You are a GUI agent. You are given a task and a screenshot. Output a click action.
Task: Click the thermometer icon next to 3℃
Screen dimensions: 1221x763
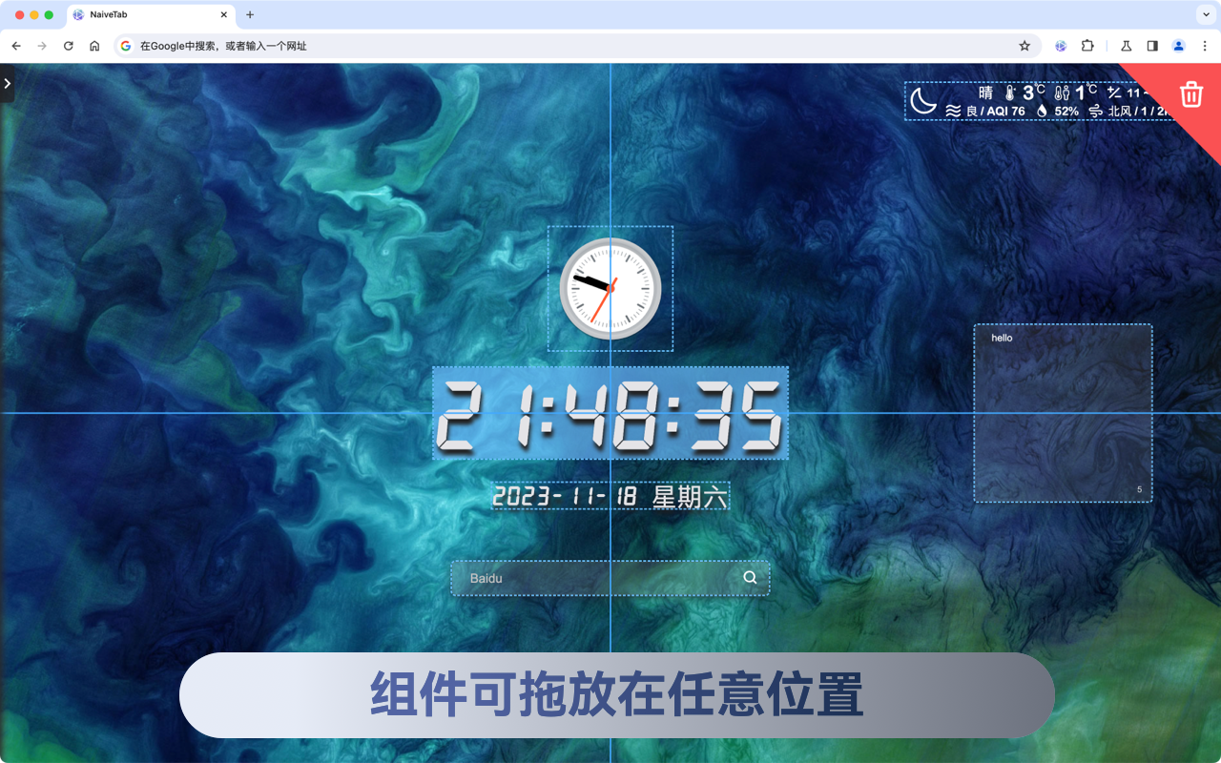[x=1009, y=93]
